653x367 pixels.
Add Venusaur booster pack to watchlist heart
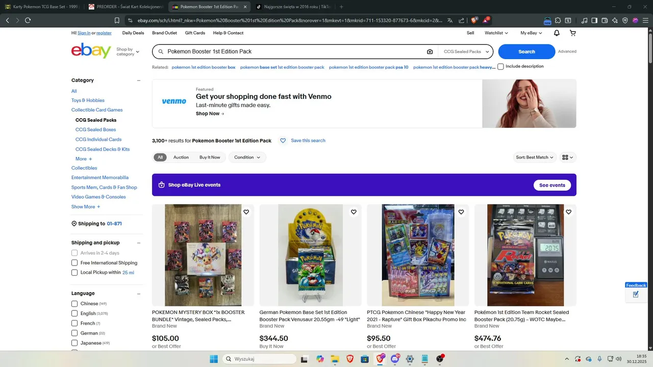[x=354, y=212]
